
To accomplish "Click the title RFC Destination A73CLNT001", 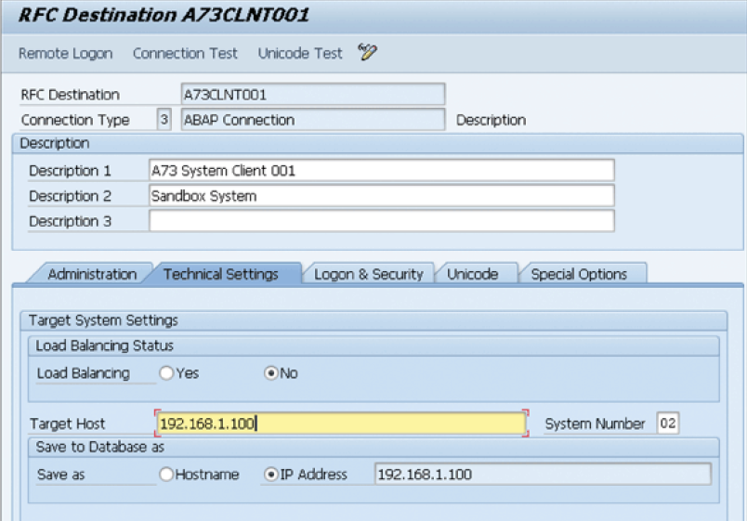I will pyautogui.click(x=164, y=15).
